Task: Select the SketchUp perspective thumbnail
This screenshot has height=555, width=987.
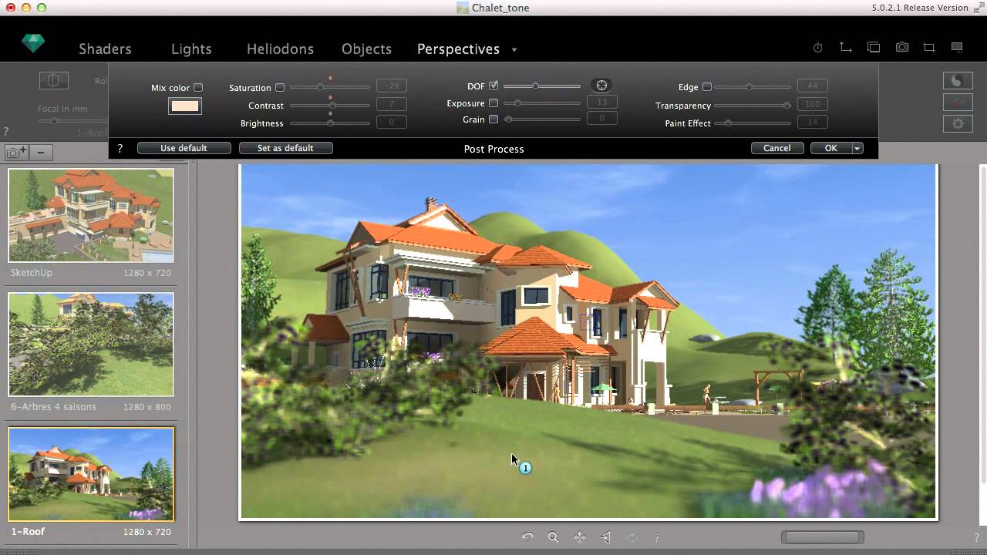Action: [91, 215]
